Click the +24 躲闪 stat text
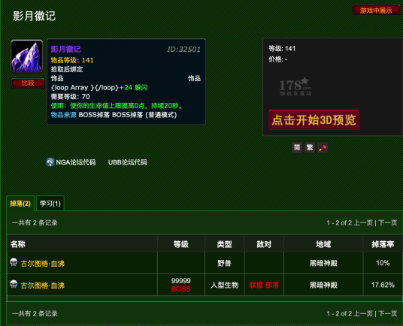The width and height of the screenshot is (403, 326). 133,88
